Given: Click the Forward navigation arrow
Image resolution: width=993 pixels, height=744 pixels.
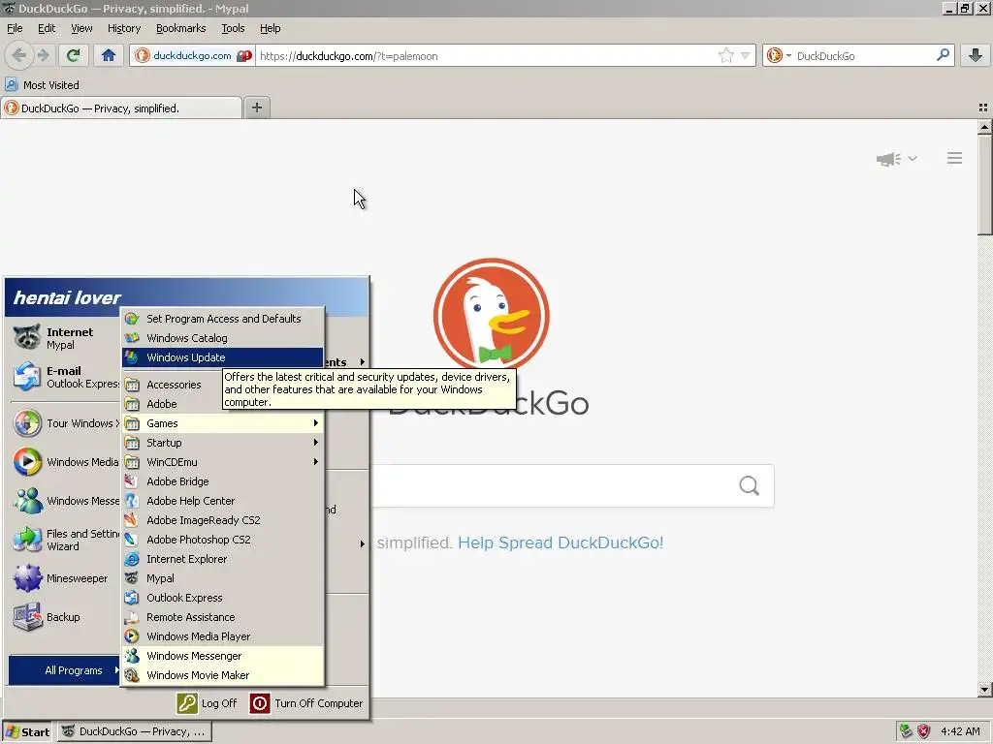Looking at the screenshot, I should point(43,55).
